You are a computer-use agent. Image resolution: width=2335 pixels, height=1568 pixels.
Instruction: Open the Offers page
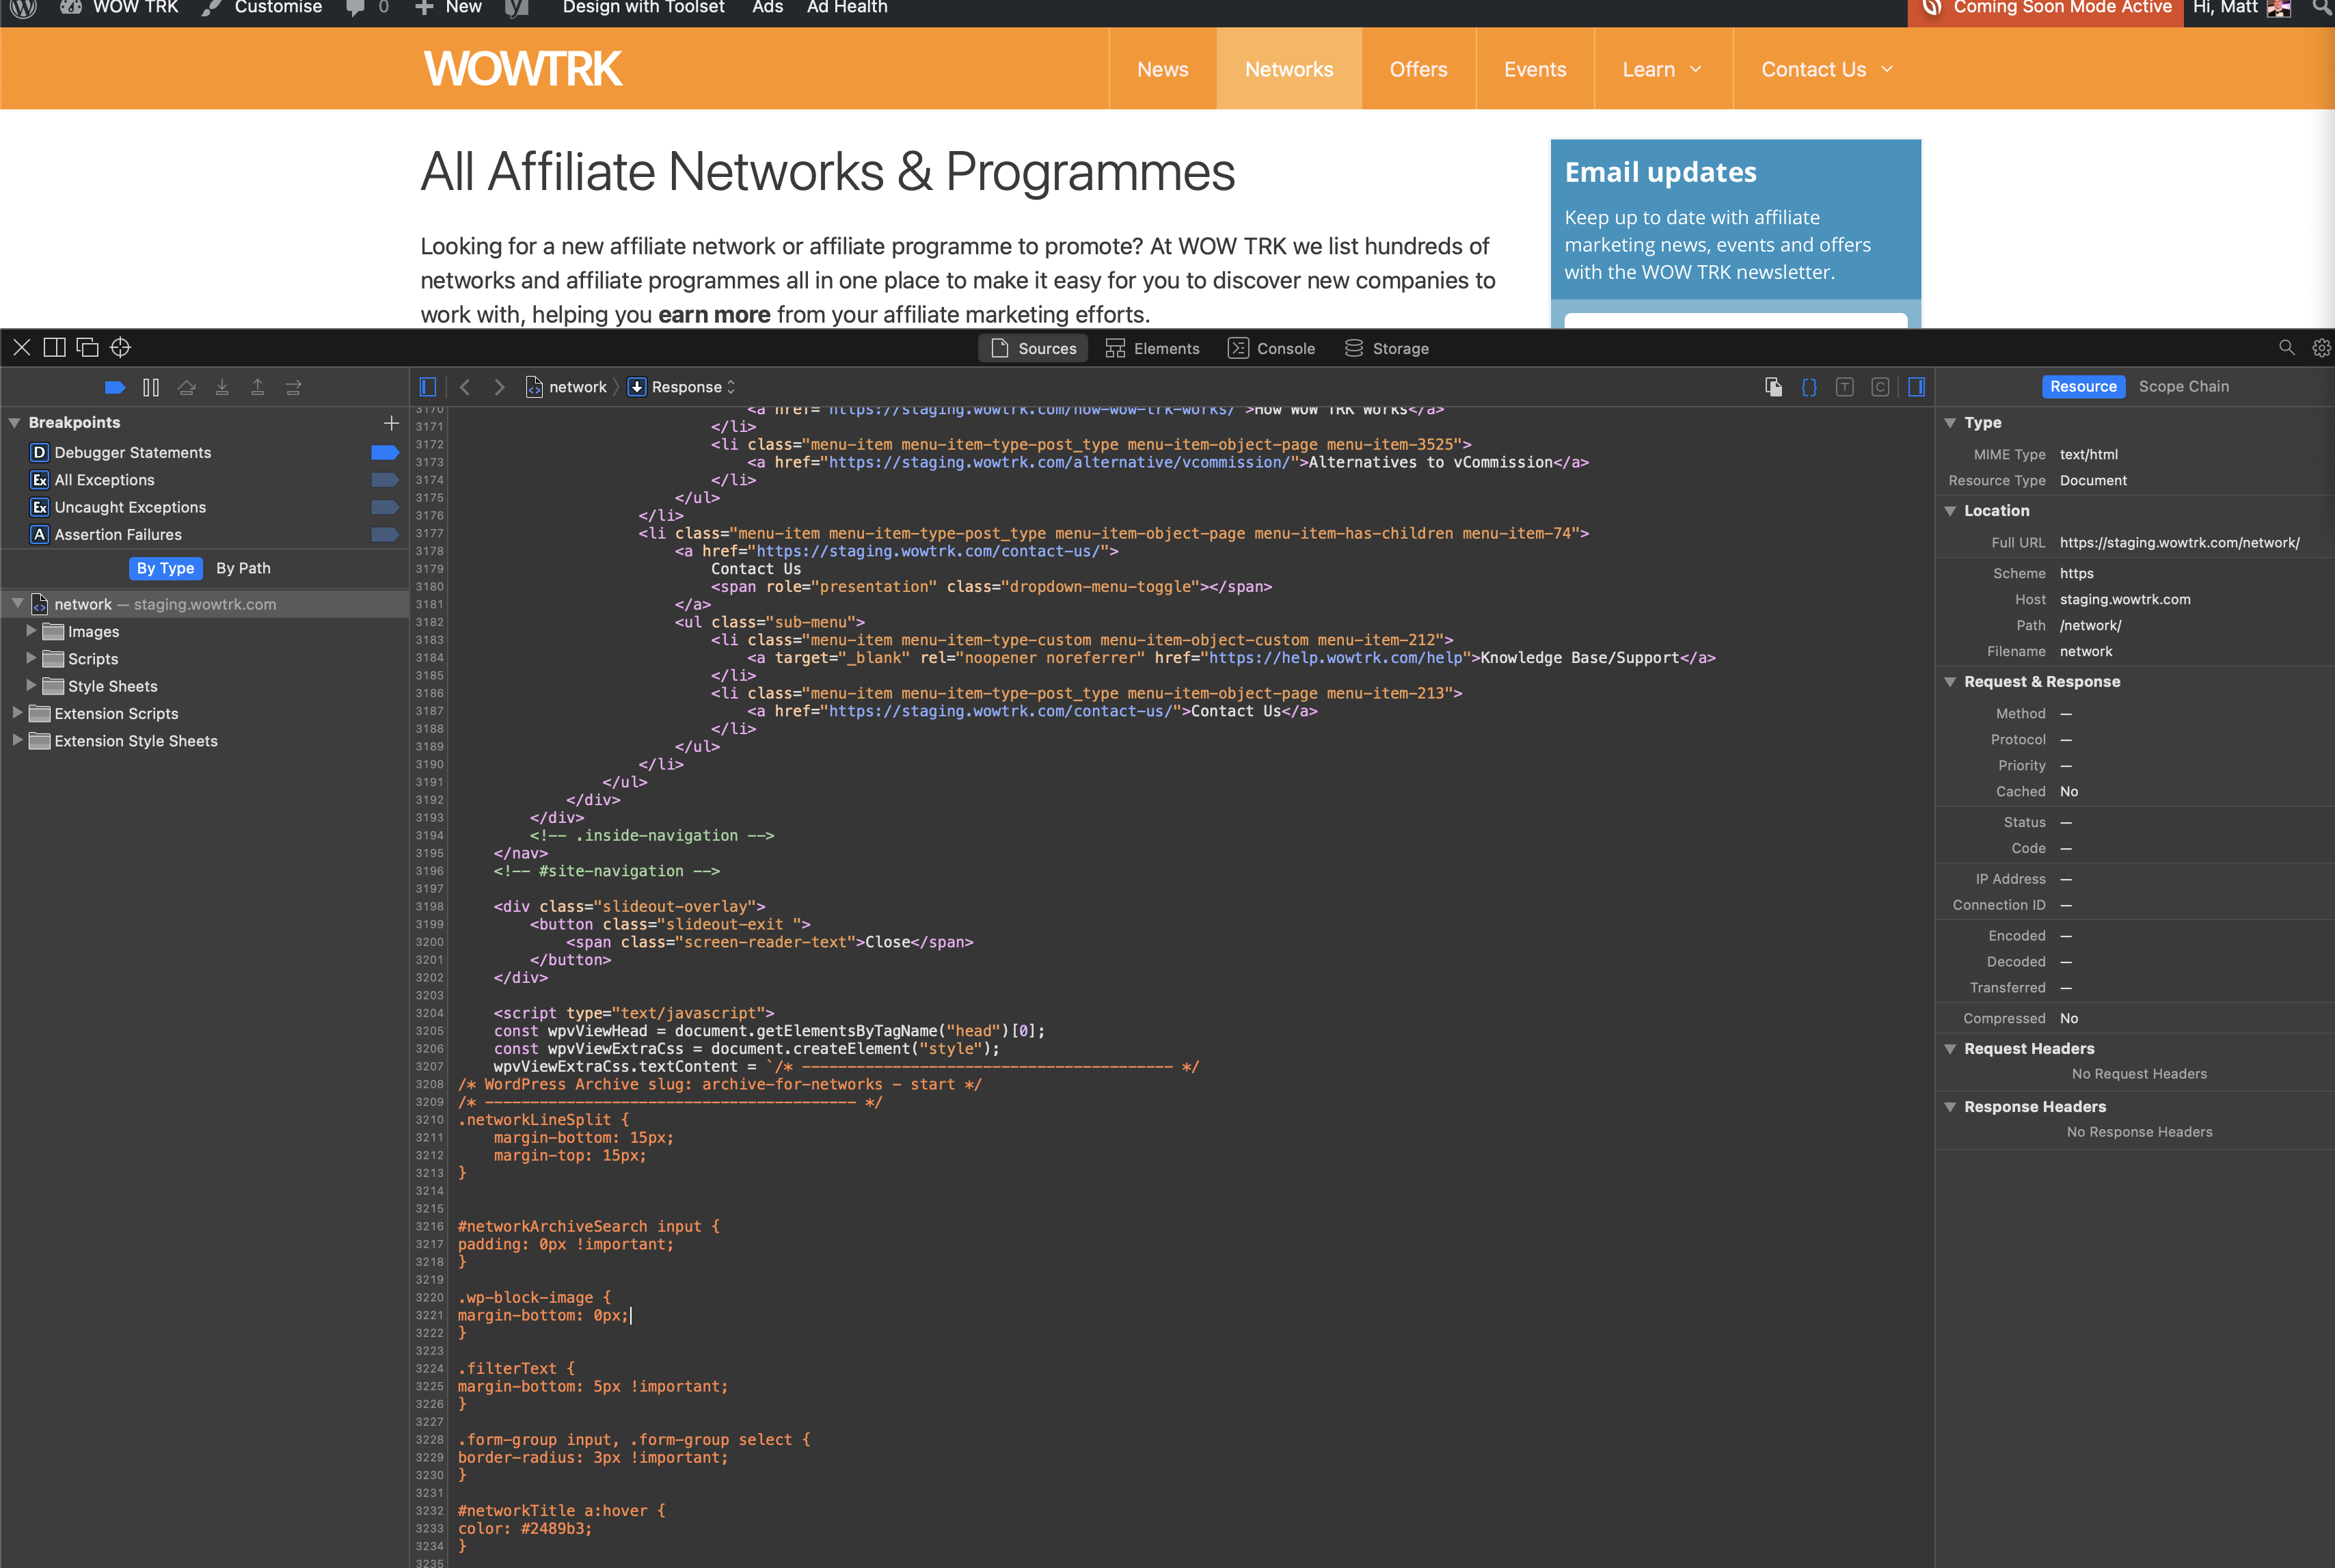pyautogui.click(x=1419, y=69)
